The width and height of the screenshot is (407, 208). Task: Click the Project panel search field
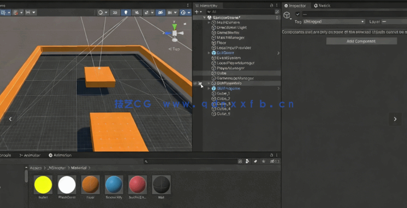click(x=190, y=162)
